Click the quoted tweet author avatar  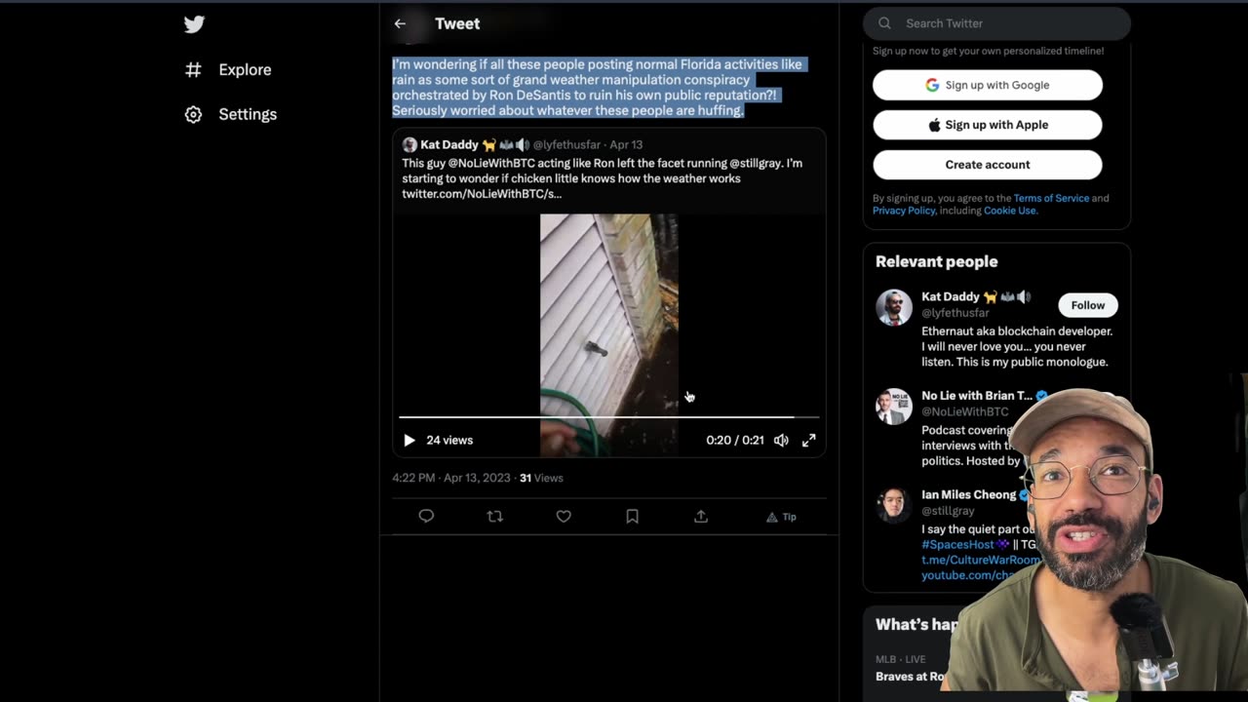click(x=409, y=144)
